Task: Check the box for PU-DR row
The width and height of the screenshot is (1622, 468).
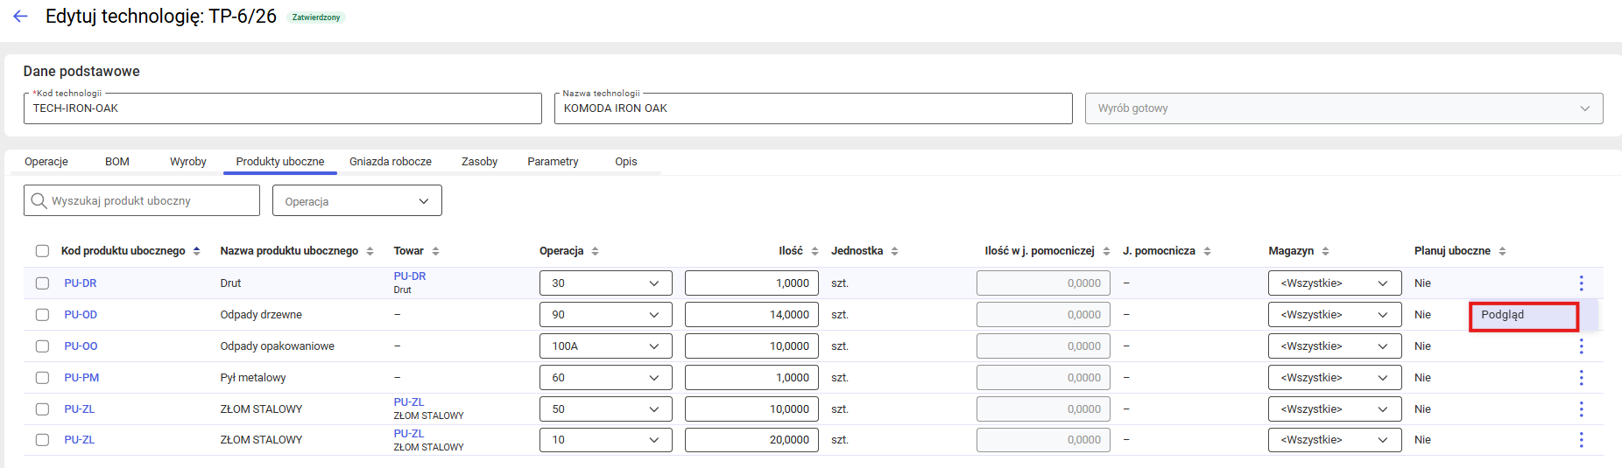Action: tap(42, 283)
